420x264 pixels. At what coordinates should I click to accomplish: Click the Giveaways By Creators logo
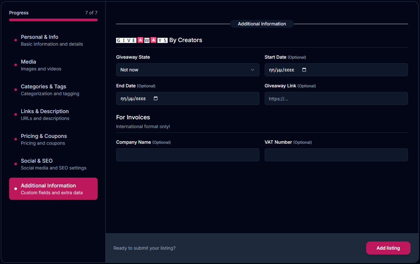(142, 40)
